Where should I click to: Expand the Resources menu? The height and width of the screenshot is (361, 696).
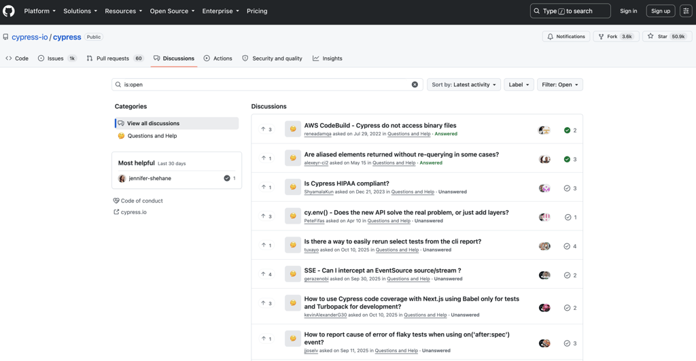(x=124, y=11)
